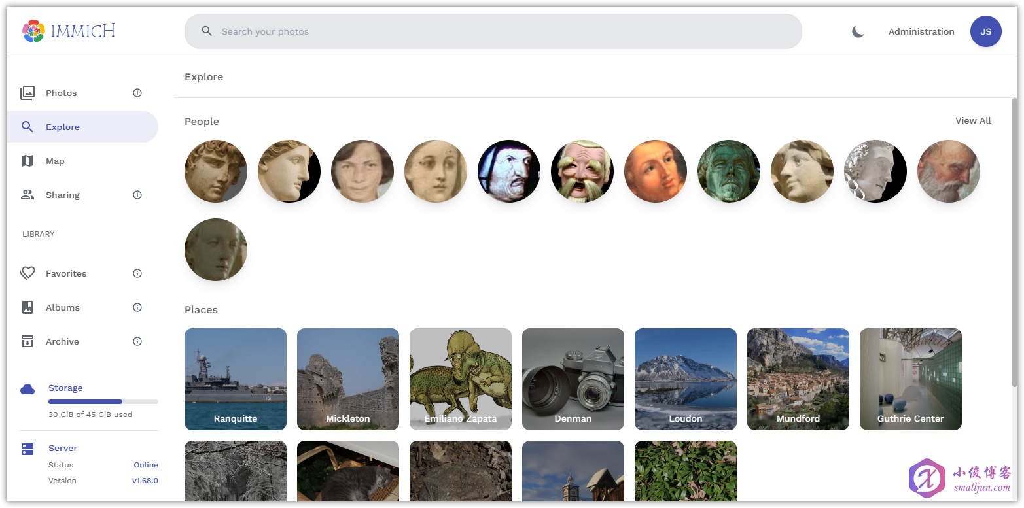Click the Albums picture icon
The height and width of the screenshot is (508, 1024).
pyautogui.click(x=27, y=307)
